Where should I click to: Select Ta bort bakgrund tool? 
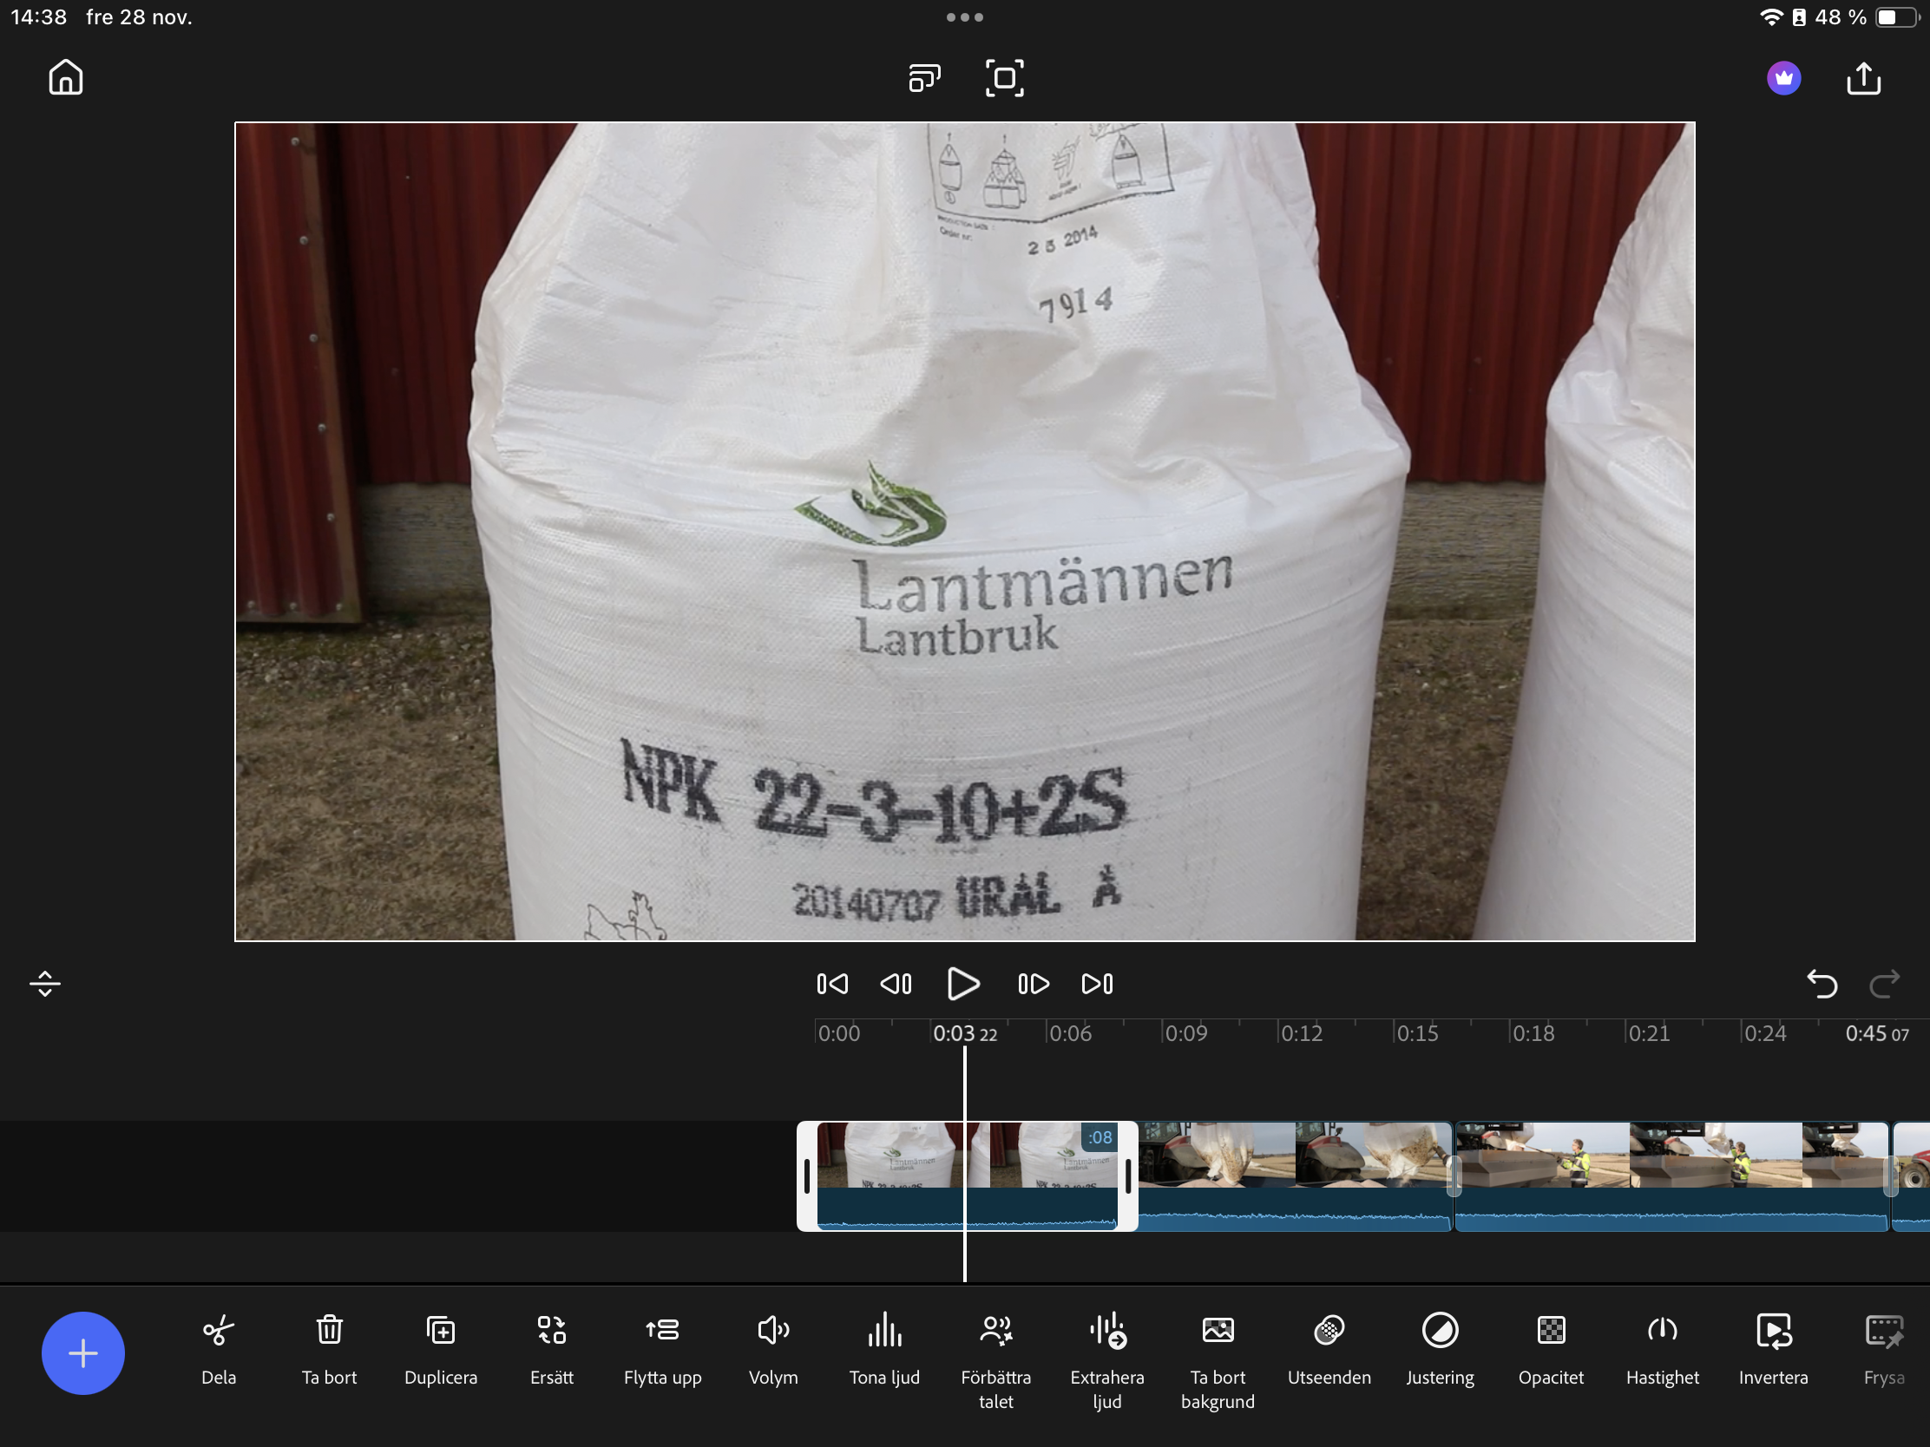(1218, 1332)
